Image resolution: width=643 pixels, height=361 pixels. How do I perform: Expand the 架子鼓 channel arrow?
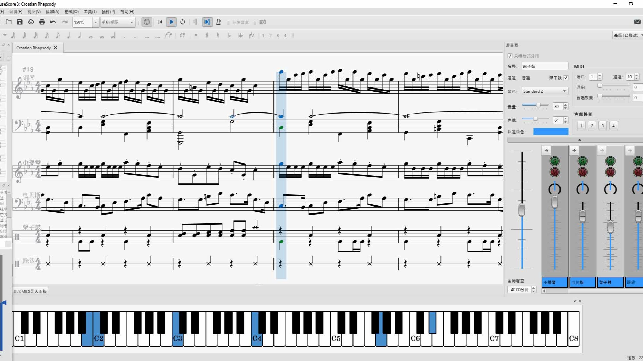[x=602, y=150]
